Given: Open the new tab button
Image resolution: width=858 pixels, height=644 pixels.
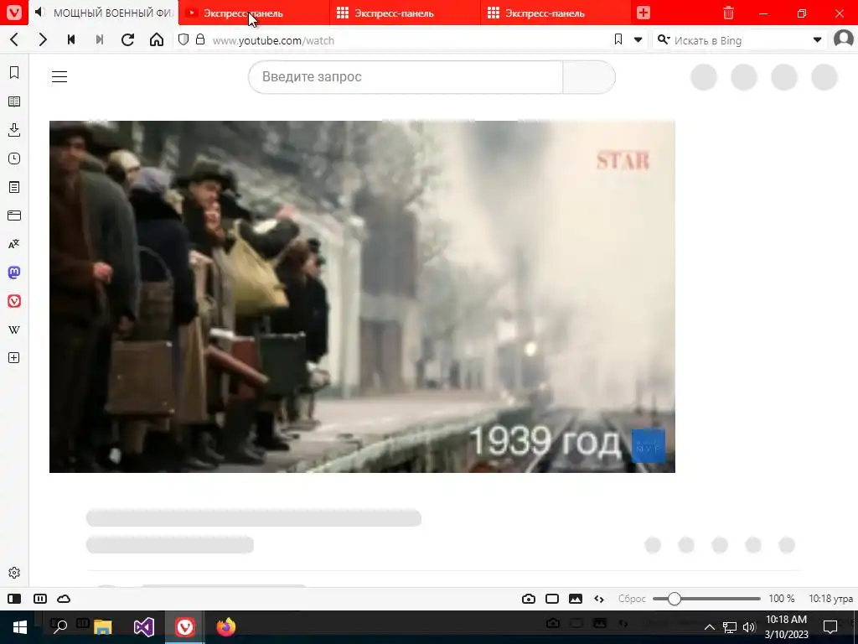Looking at the screenshot, I should [643, 13].
